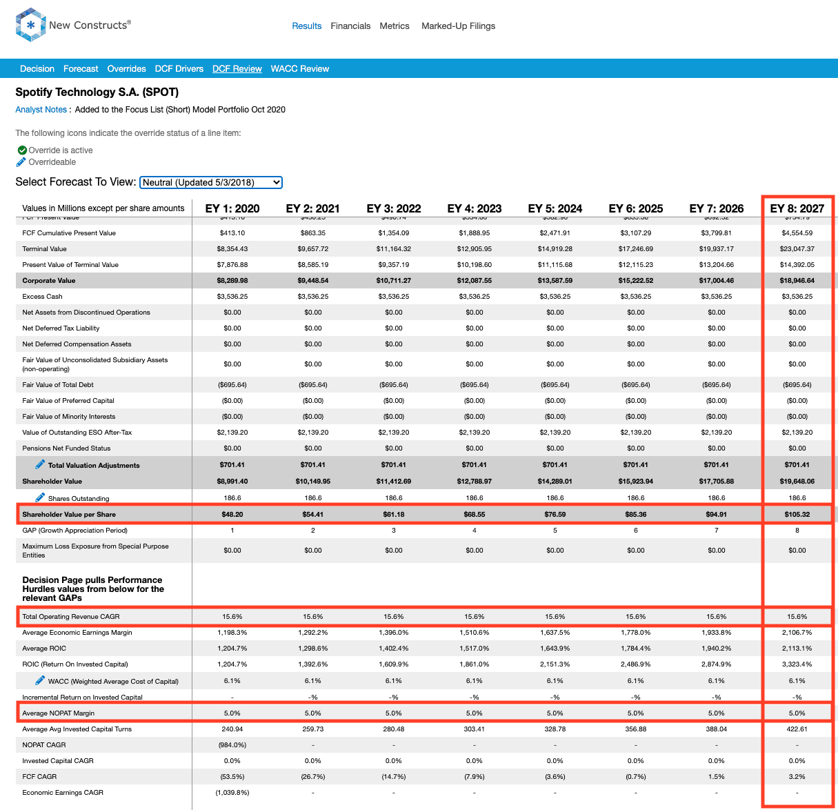The width and height of the screenshot is (838, 810).
Task: Select the DCF Review sub-tab
Action: tap(237, 69)
